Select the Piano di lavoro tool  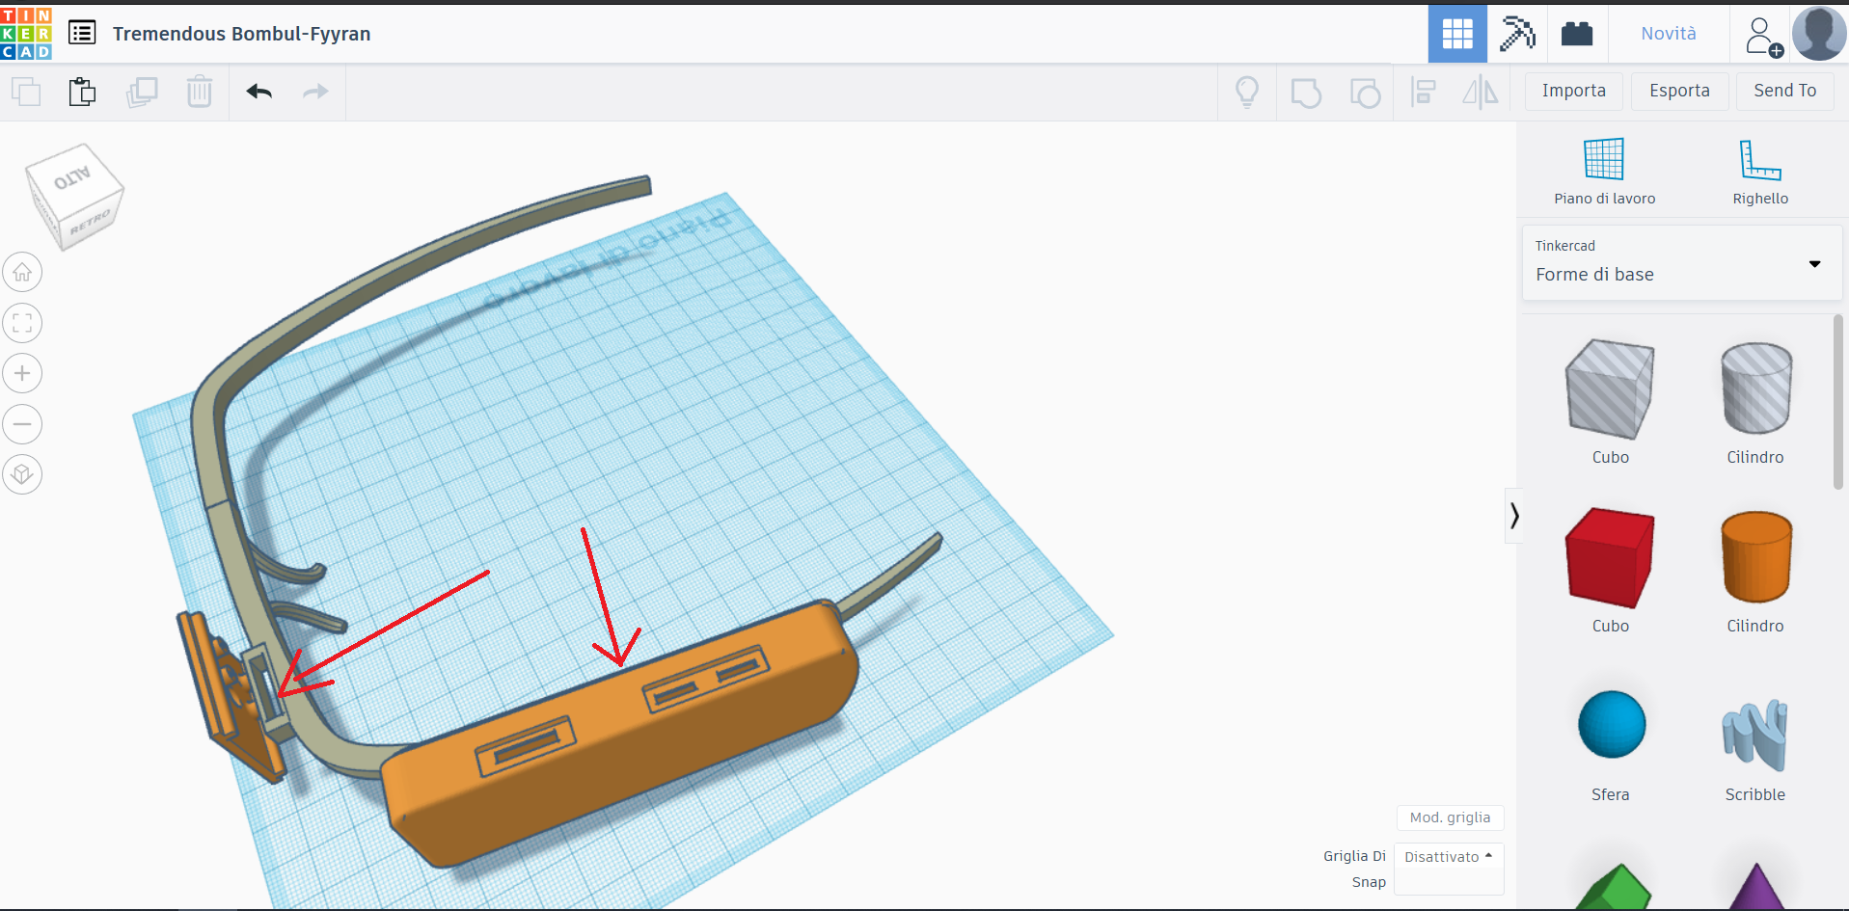1604,172
